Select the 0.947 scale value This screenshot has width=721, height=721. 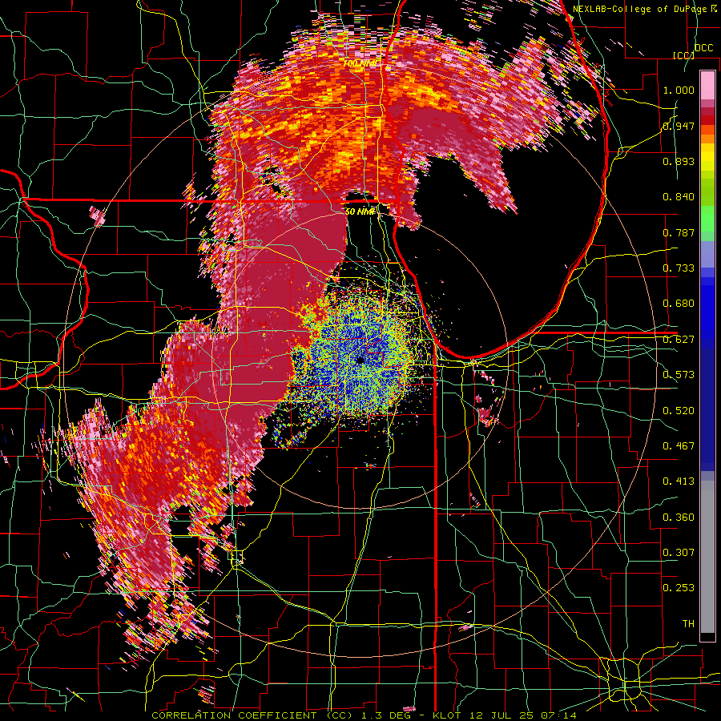point(679,126)
